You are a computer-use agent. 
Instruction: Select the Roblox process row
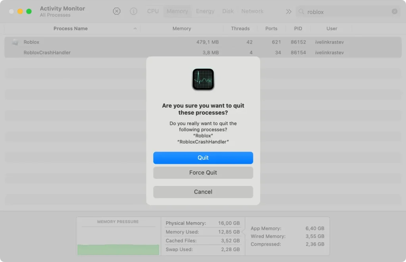pyautogui.click(x=203, y=42)
